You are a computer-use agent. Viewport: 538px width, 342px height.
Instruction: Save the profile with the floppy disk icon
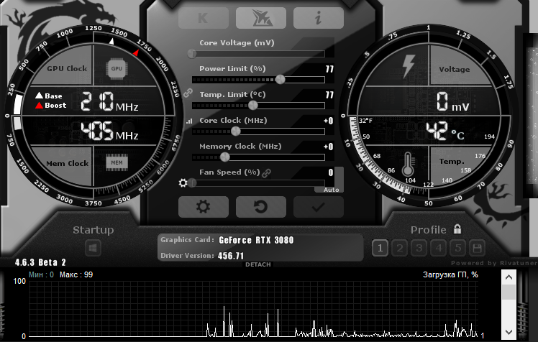pyautogui.click(x=478, y=248)
